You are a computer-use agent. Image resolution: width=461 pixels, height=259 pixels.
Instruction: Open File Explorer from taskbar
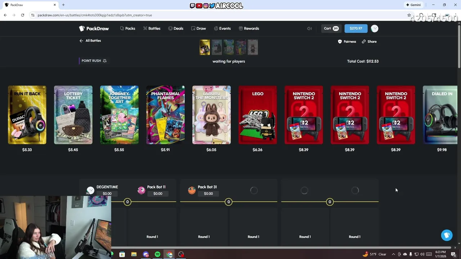134,254
